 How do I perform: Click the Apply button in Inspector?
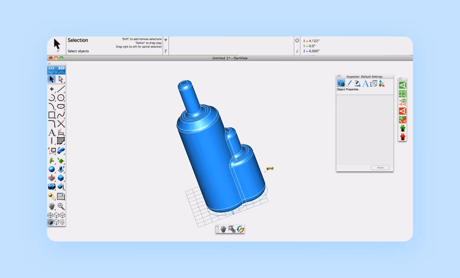tap(380, 168)
